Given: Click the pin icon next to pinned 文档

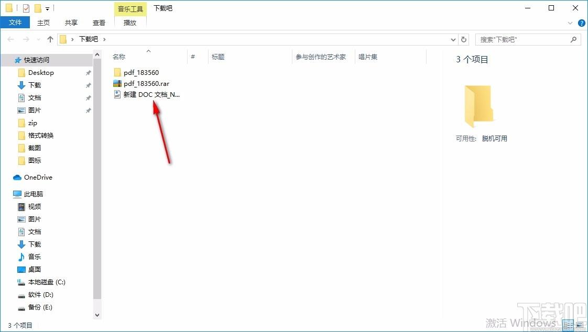Looking at the screenshot, I should [88, 98].
